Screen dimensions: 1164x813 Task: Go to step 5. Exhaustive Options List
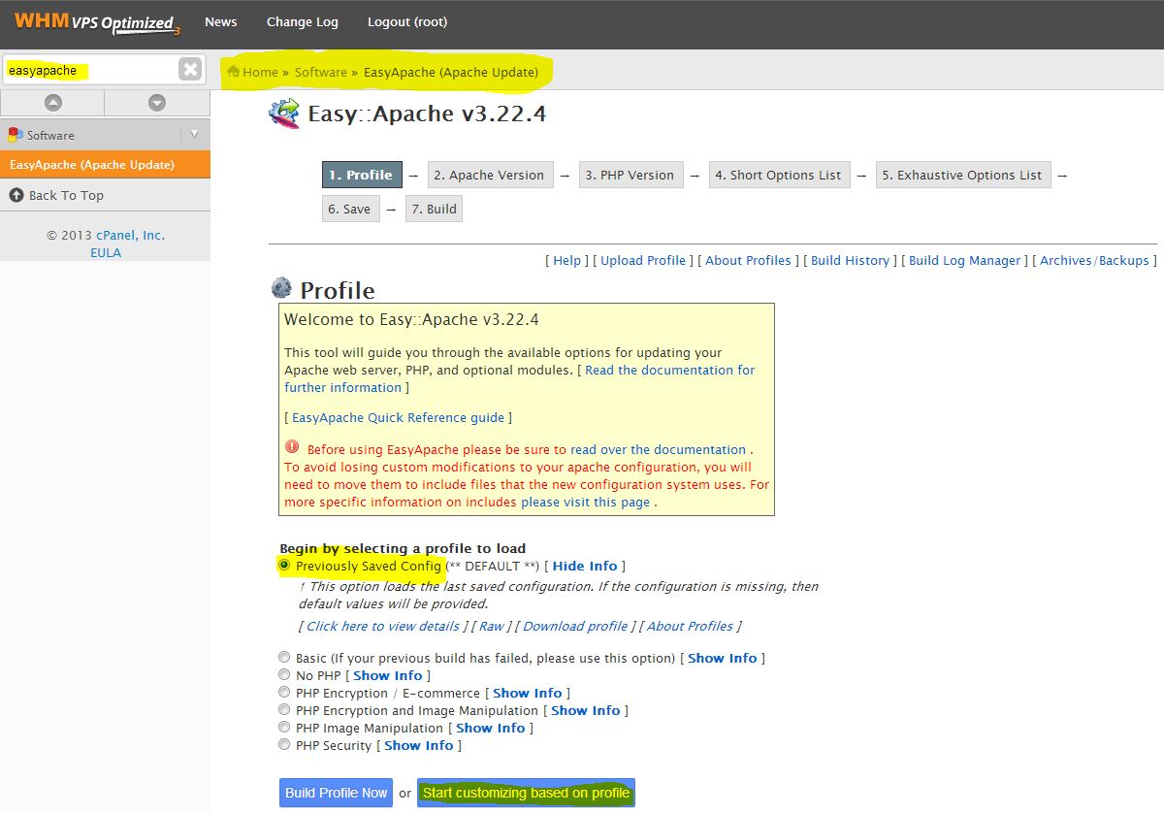pos(963,175)
